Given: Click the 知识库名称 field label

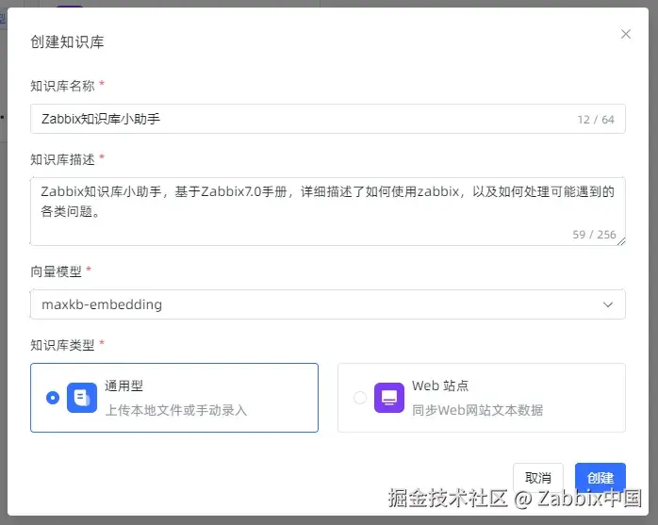Looking at the screenshot, I should coord(62,86).
